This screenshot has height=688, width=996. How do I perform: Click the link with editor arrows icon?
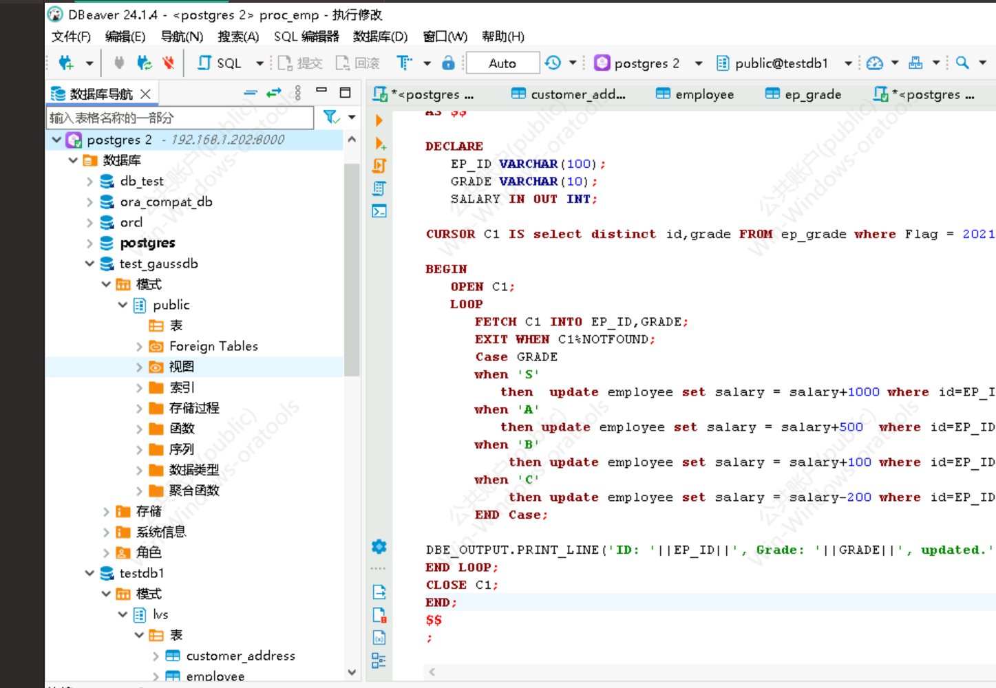coord(274,93)
